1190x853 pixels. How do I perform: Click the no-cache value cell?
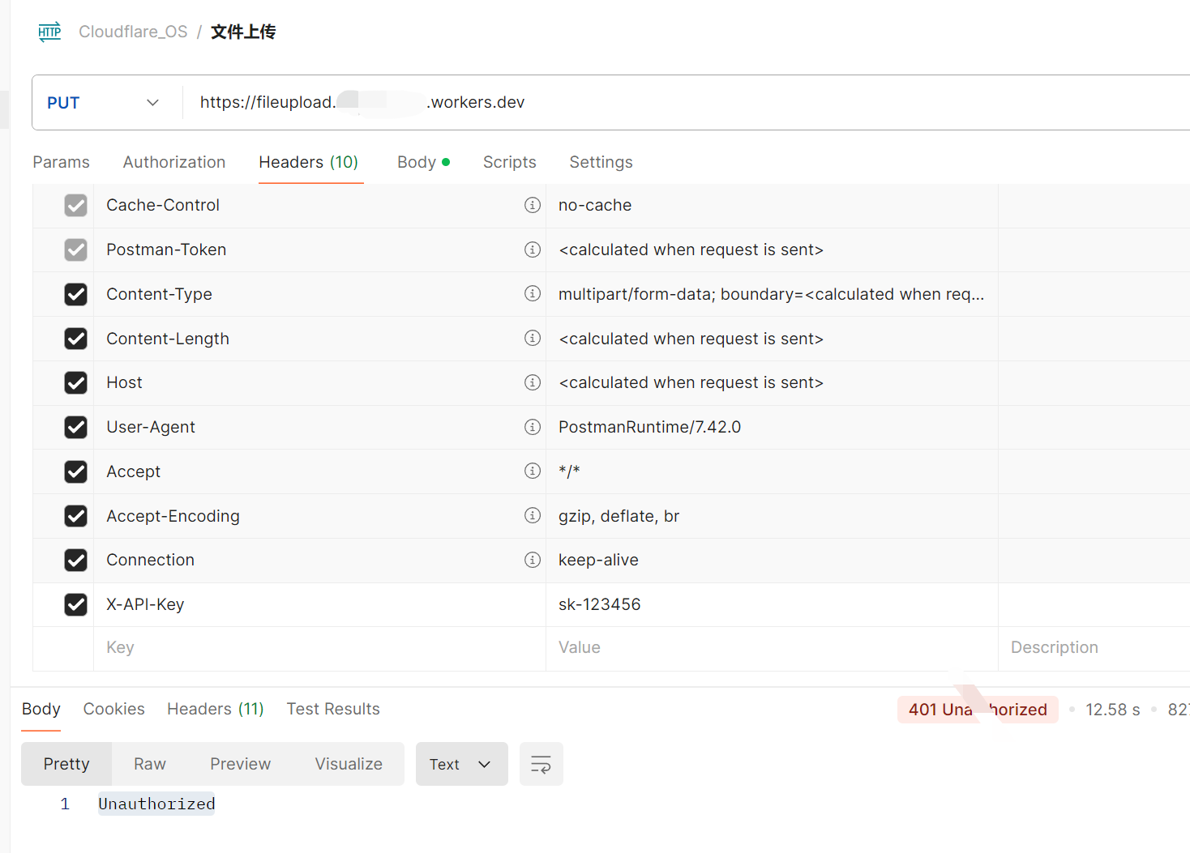[772, 206]
